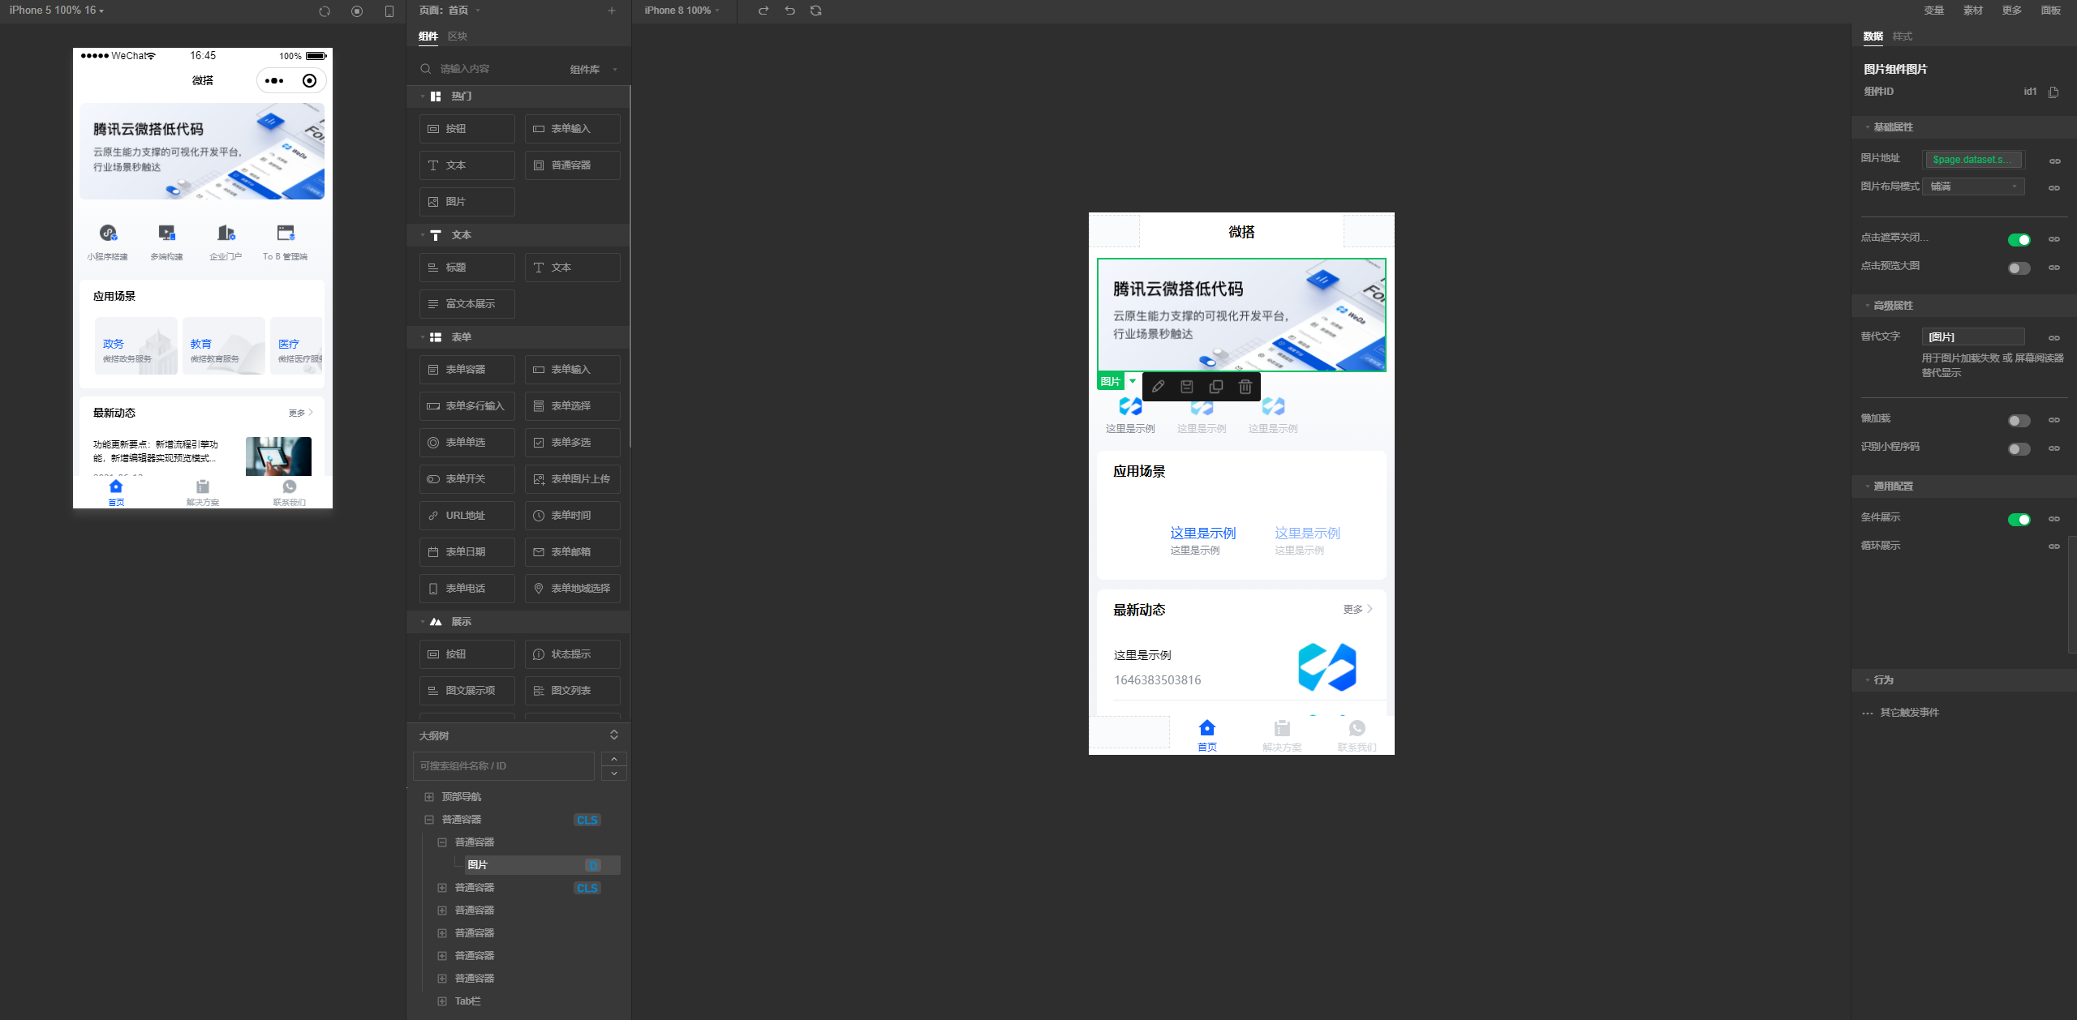Collapse the 行为 section
The width and height of the screenshot is (2077, 1020).
(x=1867, y=680)
